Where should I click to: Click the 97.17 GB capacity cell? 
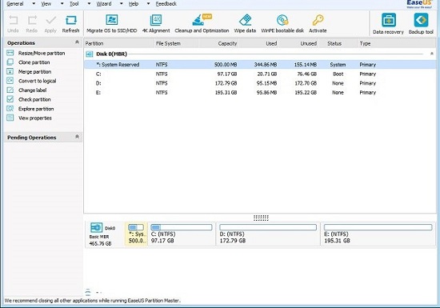(x=227, y=74)
